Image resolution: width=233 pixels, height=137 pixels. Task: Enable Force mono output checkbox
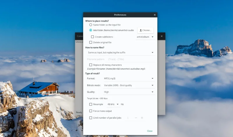pyautogui.click(x=91, y=111)
